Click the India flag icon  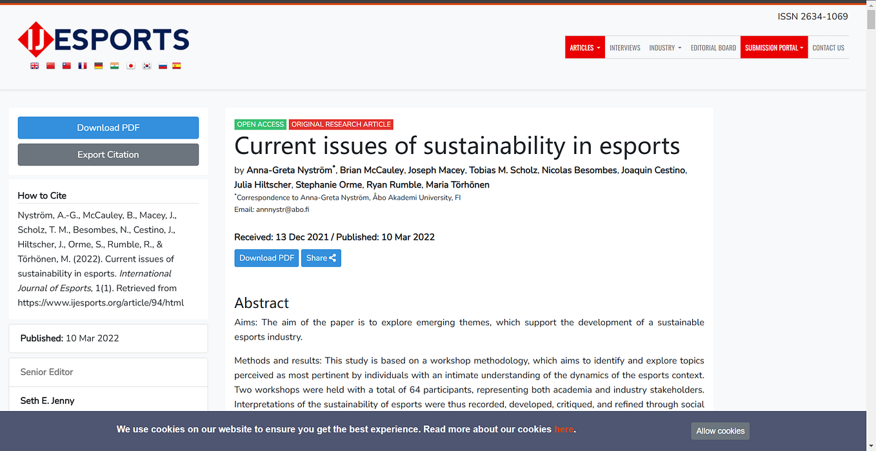point(115,66)
